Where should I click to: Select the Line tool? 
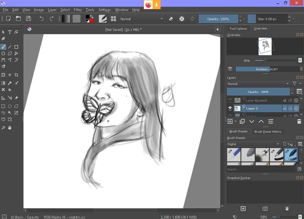click(10, 47)
